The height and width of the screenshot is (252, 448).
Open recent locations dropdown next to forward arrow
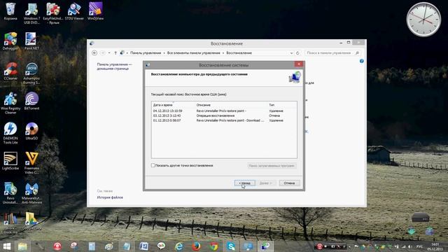(109, 53)
